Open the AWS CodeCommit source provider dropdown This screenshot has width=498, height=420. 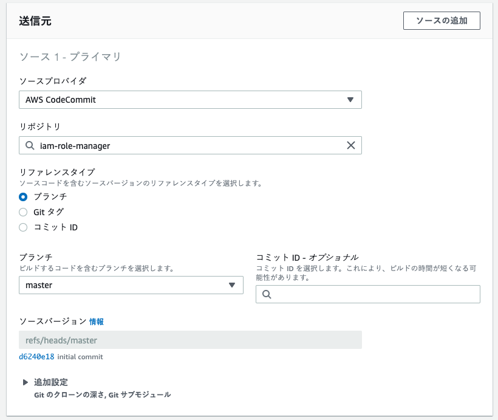(x=188, y=100)
